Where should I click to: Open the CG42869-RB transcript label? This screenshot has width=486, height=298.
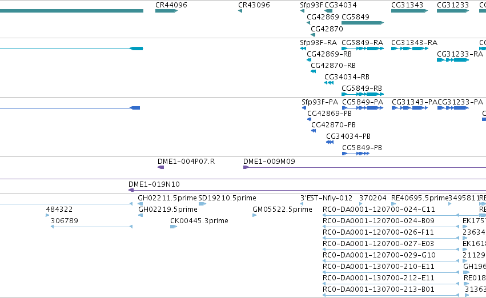coord(329,54)
